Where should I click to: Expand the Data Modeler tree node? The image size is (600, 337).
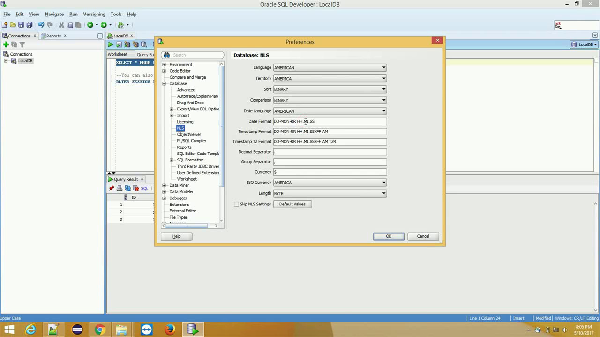point(164,192)
